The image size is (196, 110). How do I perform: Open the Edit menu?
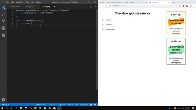click(12, 2)
